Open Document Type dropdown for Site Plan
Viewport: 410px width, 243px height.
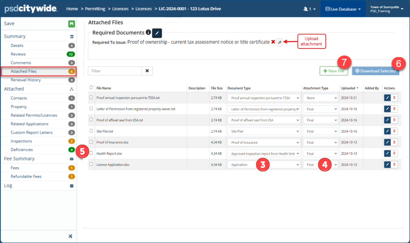point(264,131)
